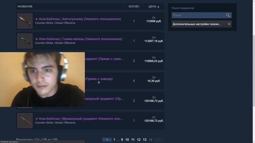
Task: Click price 112999 руб. text
Action: pyautogui.click(x=154, y=21)
